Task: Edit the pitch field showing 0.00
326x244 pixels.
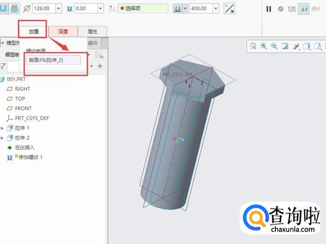Action: point(86,9)
